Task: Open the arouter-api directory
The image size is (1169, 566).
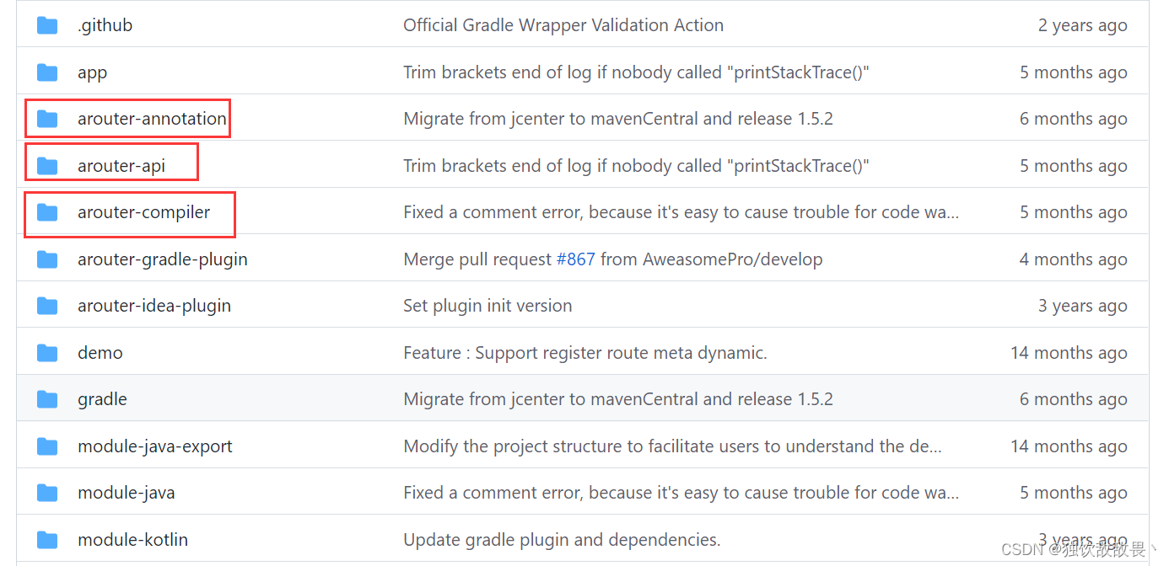Action: [x=121, y=166]
